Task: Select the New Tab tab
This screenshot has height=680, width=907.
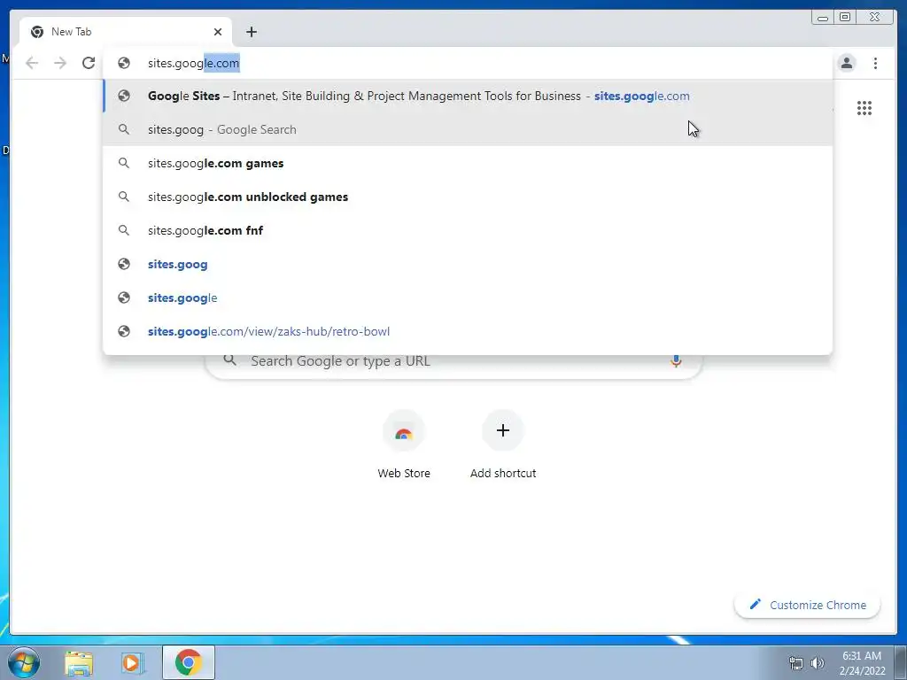Action: (x=126, y=32)
